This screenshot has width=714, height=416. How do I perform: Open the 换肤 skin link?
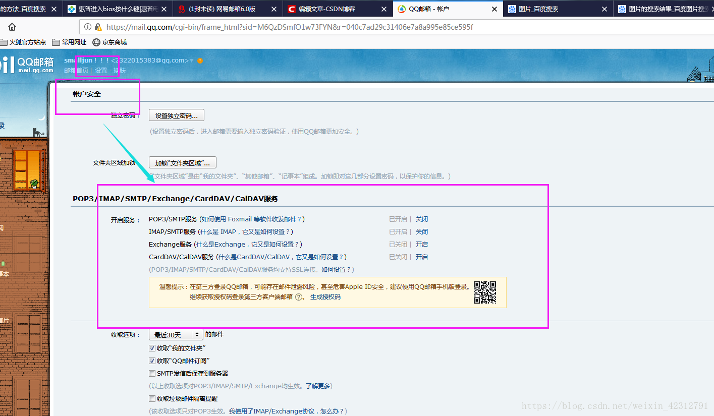(x=120, y=71)
